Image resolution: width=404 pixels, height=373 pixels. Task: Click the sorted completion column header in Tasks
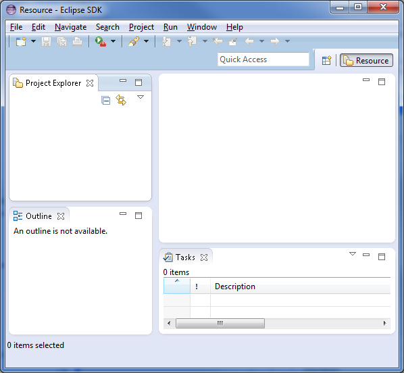click(x=177, y=286)
